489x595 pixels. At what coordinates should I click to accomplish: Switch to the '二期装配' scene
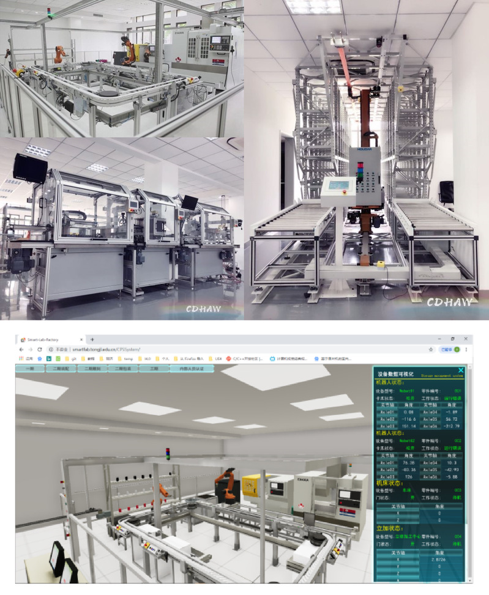pyautogui.click(x=61, y=369)
